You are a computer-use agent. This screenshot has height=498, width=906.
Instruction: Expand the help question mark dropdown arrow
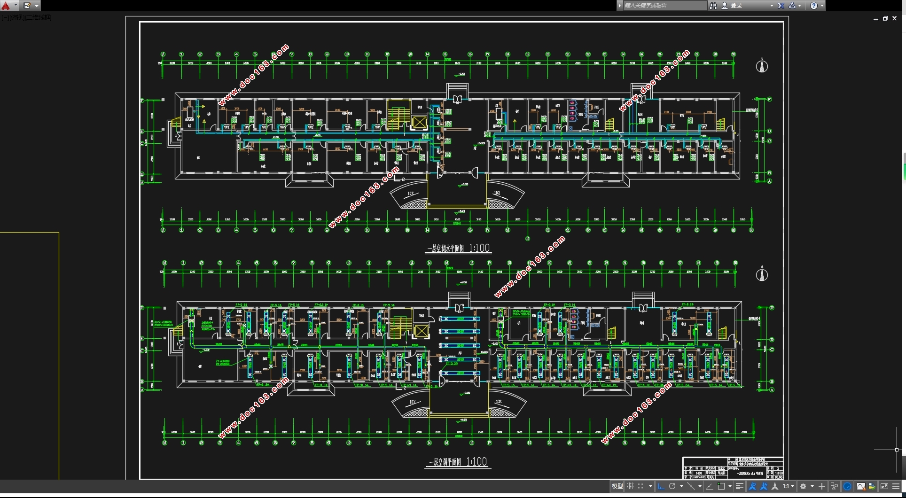coord(822,6)
